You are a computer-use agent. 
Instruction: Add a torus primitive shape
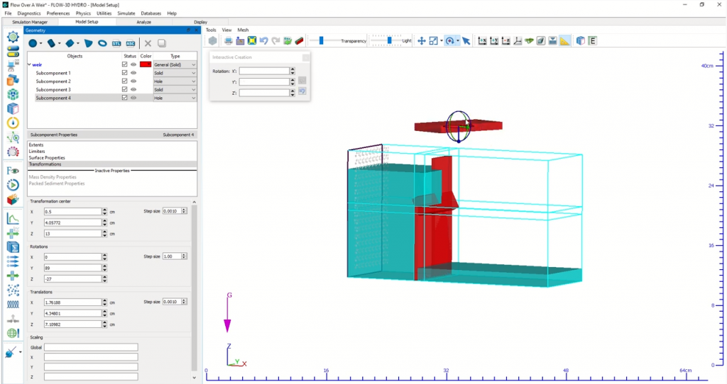coord(102,43)
